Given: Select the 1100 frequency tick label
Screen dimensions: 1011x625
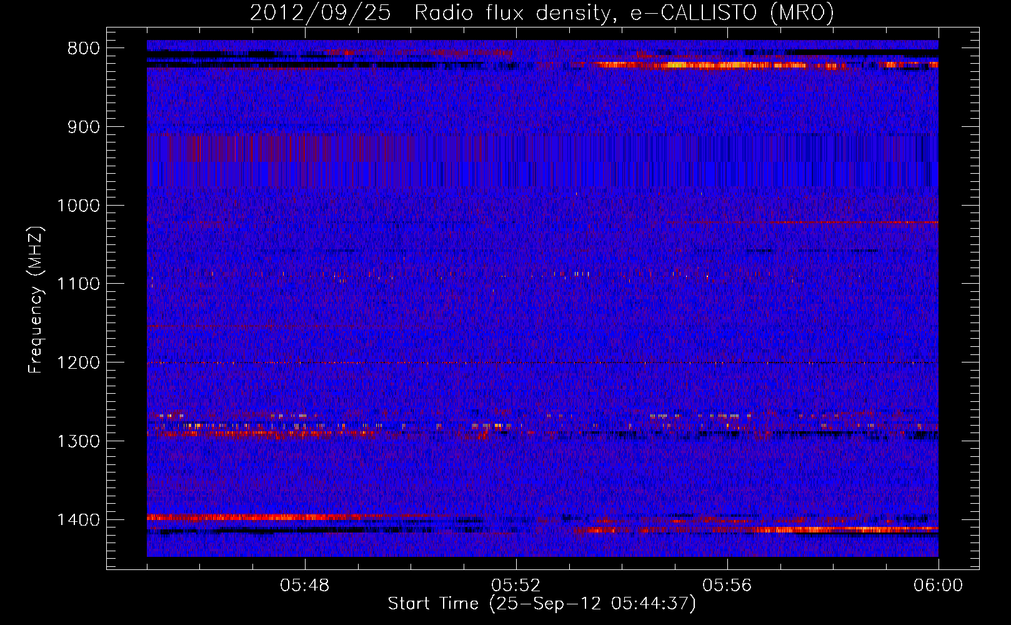Looking at the screenshot, I should click(x=78, y=284).
